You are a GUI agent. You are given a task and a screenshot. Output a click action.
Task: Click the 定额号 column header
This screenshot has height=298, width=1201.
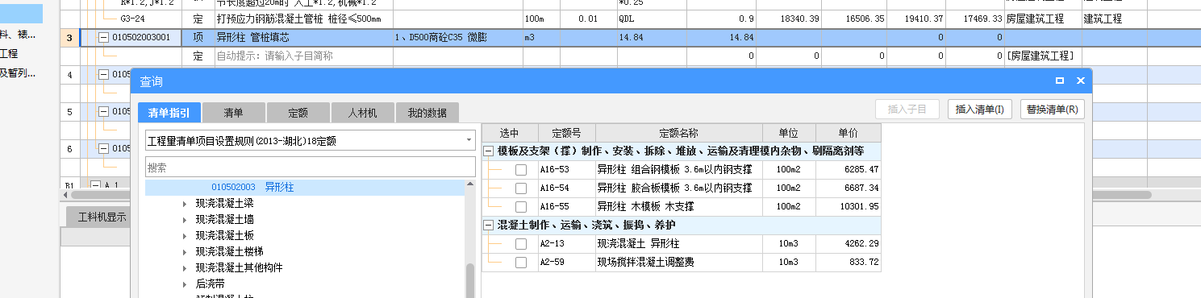tap(566, 133)
